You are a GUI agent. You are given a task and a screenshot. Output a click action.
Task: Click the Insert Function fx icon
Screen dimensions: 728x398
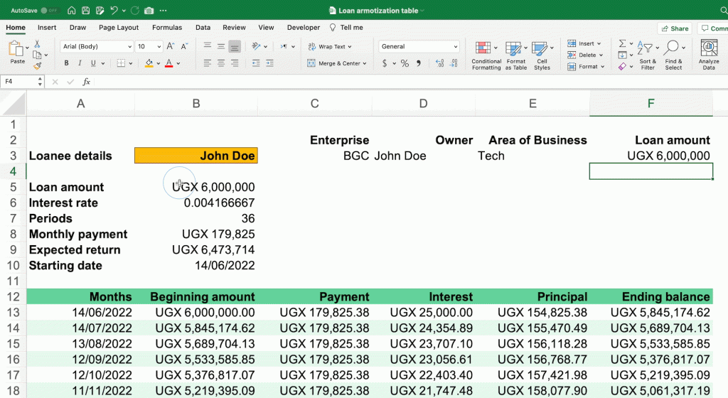point(86,82)
